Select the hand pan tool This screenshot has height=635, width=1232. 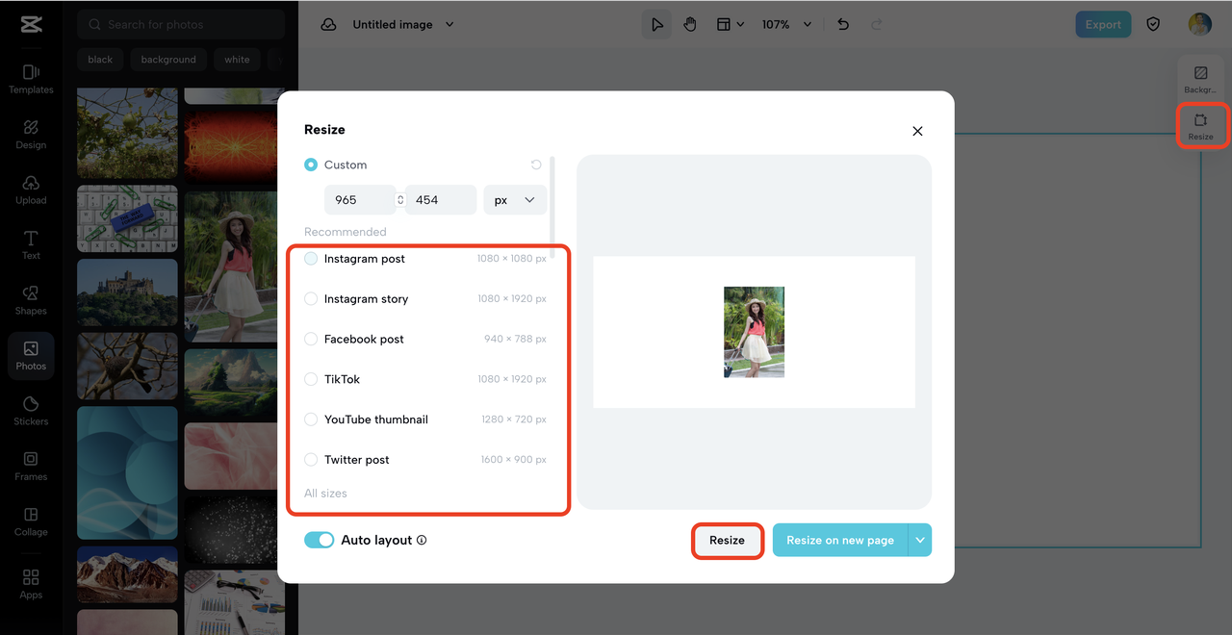point(690,24)
